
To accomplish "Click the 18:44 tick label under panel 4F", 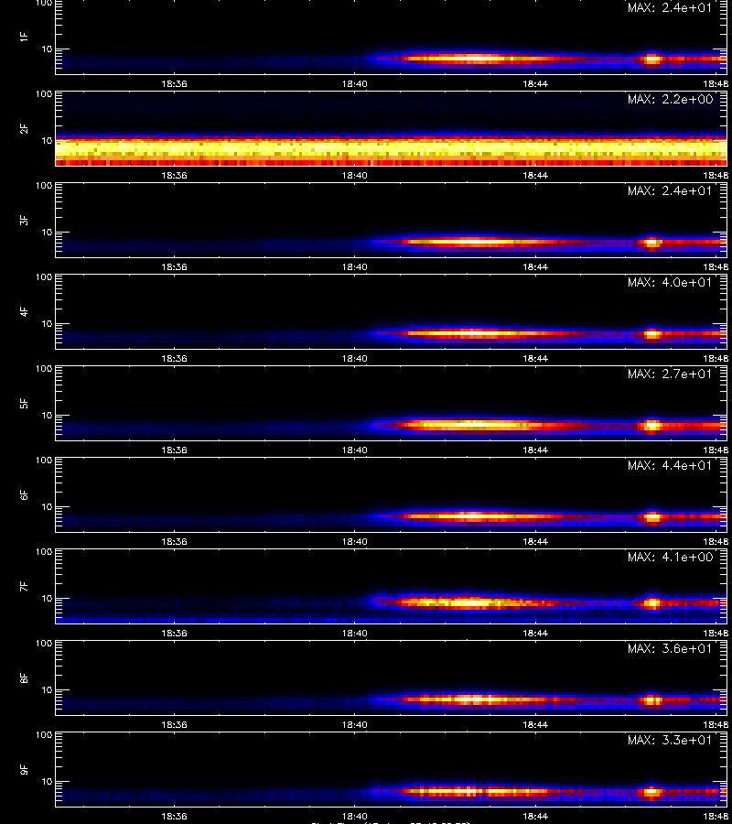I will (x=535, y=358).
